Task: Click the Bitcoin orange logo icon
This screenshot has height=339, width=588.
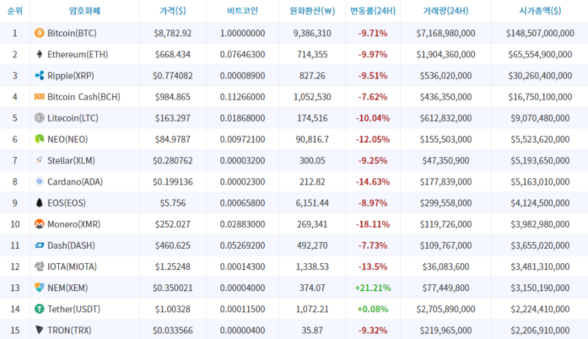Action: click(40, 33)
